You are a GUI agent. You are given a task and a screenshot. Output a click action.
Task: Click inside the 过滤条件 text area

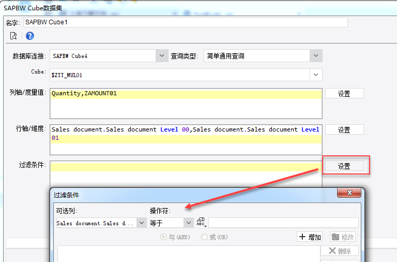coord(186,174)
